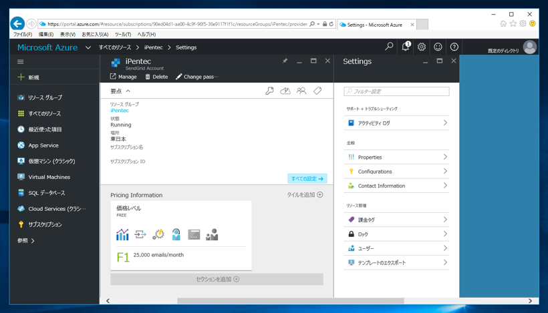This screenshot has height=313, width=548.
Task: Click the browser forward arrow
Action: 31,24
